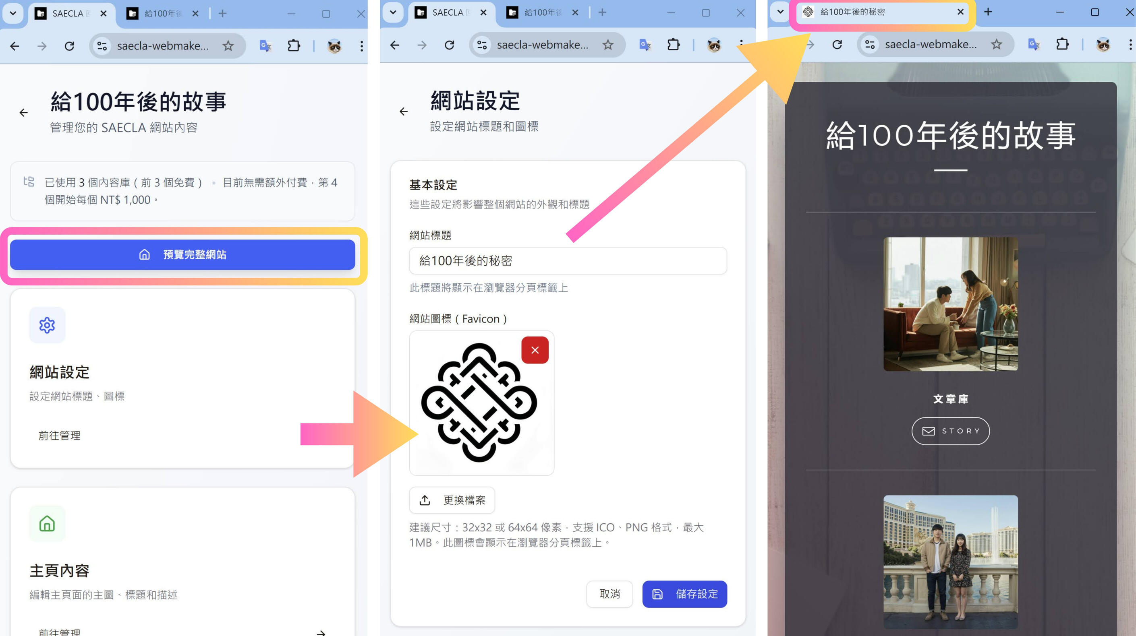Image resolution: width=1136 pixels, height=636 pixels.
Task: Click the cancel button in site settings
Action: tap(609, 594)
